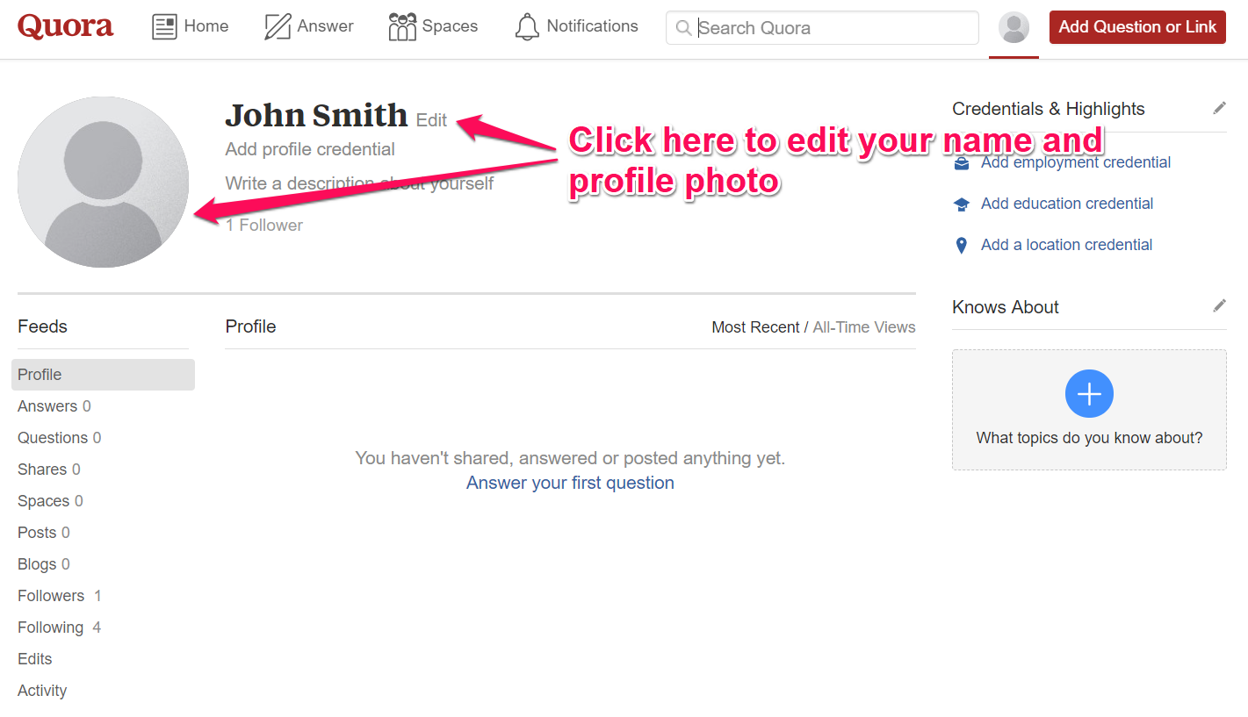This screenshot has height=717, width=1248.
Task: Select Answers 0 feed
Action: 54,406
